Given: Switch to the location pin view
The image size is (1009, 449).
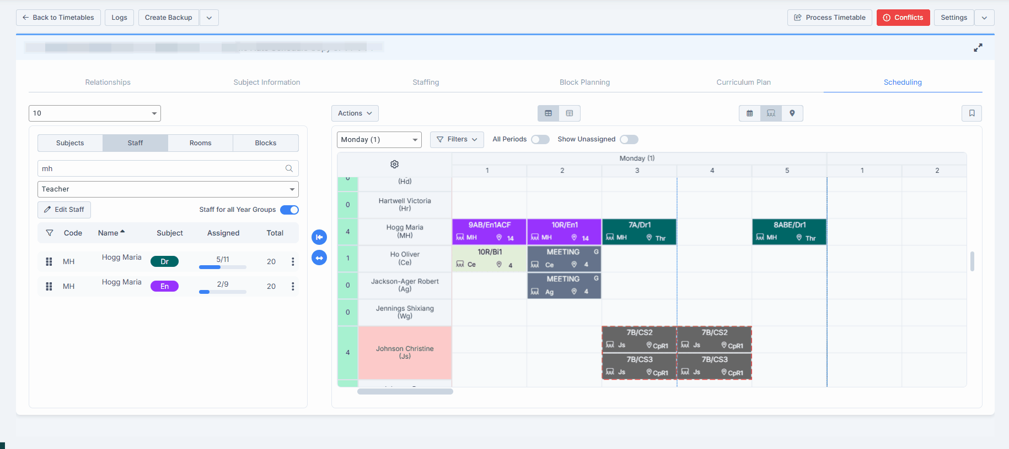Looking at the screenshot, I should click(x=792, y=113).
